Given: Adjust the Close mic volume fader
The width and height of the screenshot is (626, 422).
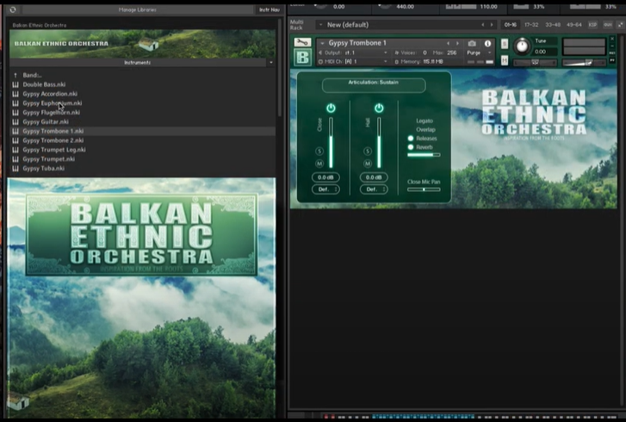Looking at the screenshot, I should (x=331, y=143).
